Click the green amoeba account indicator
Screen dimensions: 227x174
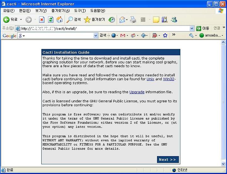click(x=201, y=35)
